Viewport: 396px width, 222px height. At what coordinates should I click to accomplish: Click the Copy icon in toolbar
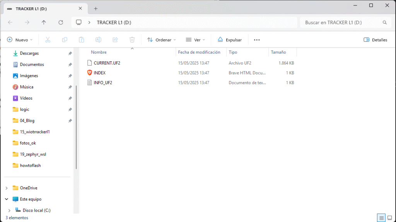[x=65, y=40]
